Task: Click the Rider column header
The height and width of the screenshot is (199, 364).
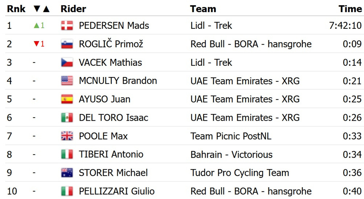Action: click(73, 9)
